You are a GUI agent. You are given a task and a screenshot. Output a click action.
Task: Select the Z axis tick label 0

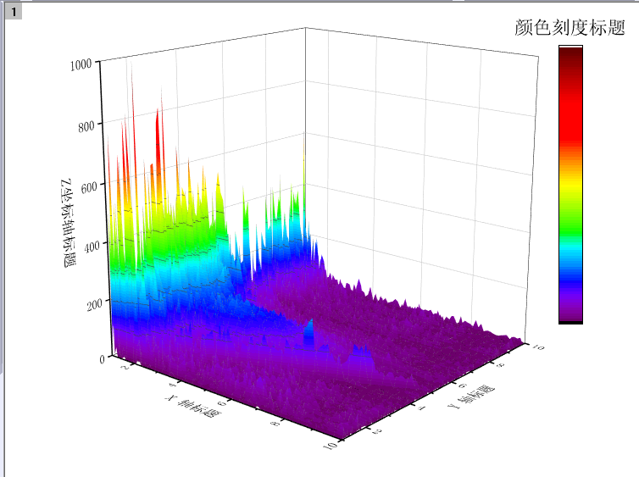(103, 359)
